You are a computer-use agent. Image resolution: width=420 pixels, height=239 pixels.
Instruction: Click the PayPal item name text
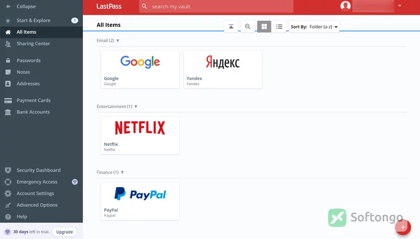point(111,210)
